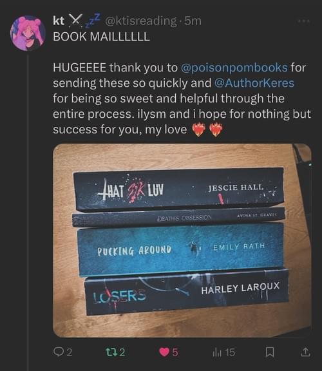Open view analytics bar chart icon

217,352
